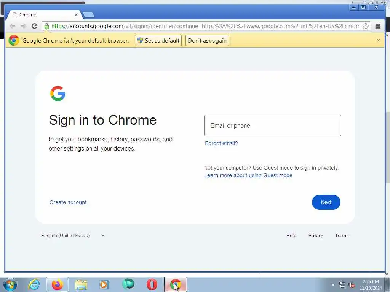Focus the Email or phone field
390x292 pixels.
point(273,125)
